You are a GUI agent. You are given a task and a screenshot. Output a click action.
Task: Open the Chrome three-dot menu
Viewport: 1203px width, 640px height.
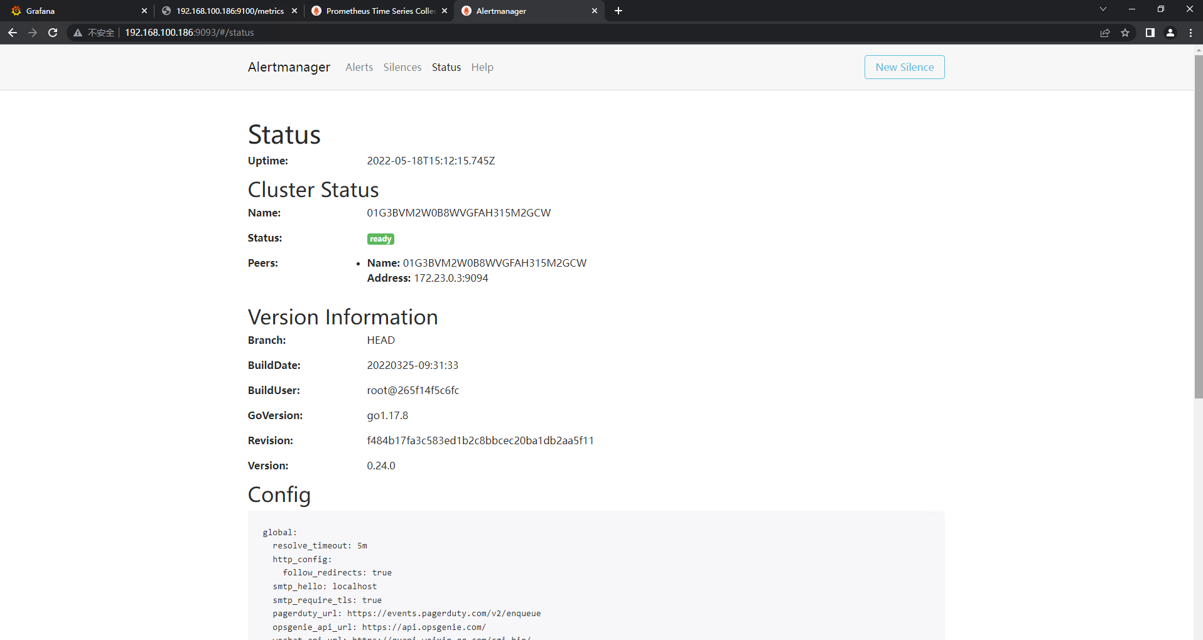(1190, 33)
